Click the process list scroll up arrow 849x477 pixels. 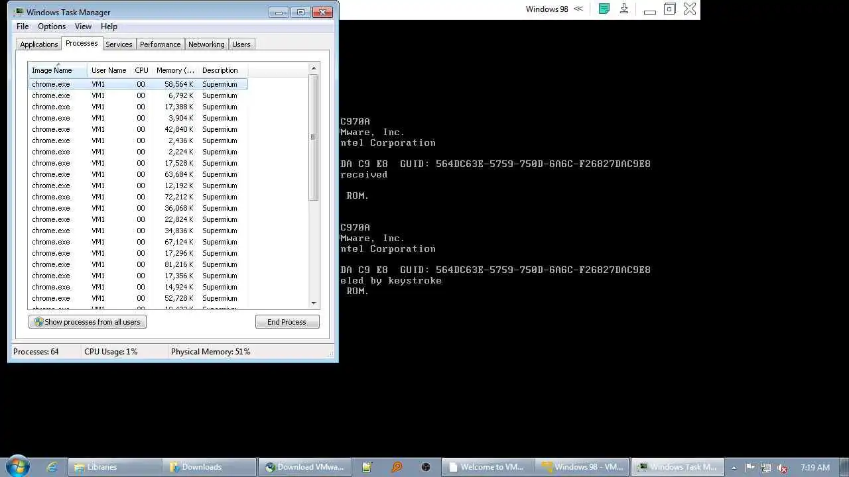click(x=314, y=69)
